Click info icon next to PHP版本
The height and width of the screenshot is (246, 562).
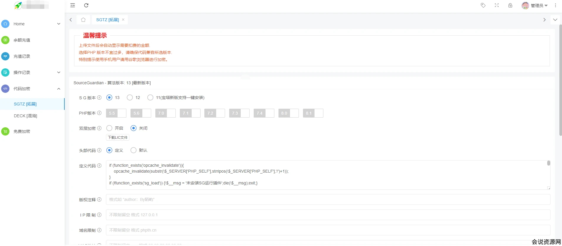tap(99, 113)
